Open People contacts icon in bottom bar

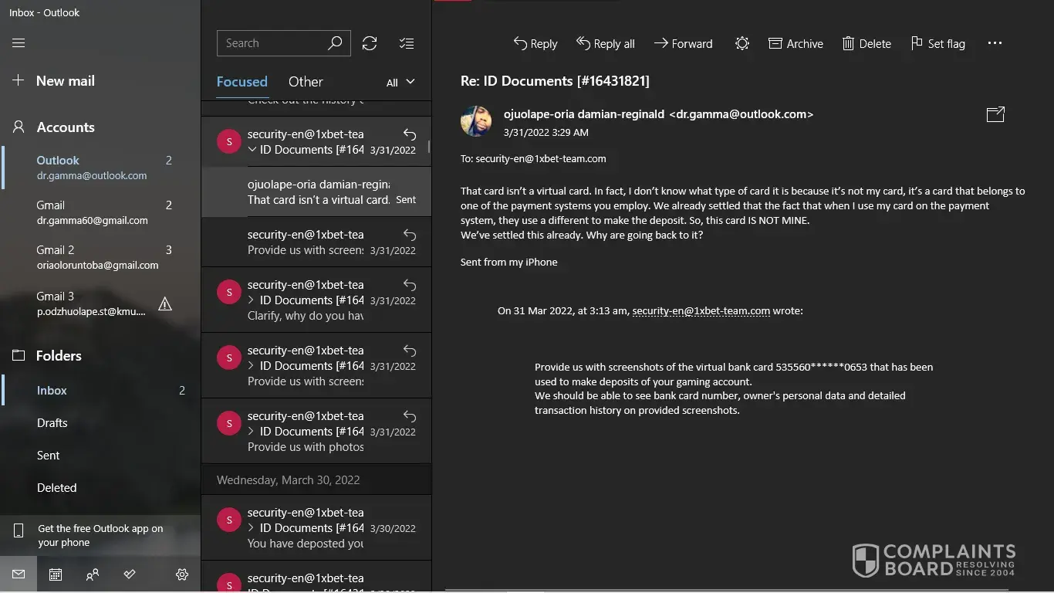[x=93, y=574]
